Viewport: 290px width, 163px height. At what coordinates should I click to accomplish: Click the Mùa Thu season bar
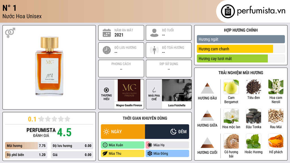click(123, 154)
